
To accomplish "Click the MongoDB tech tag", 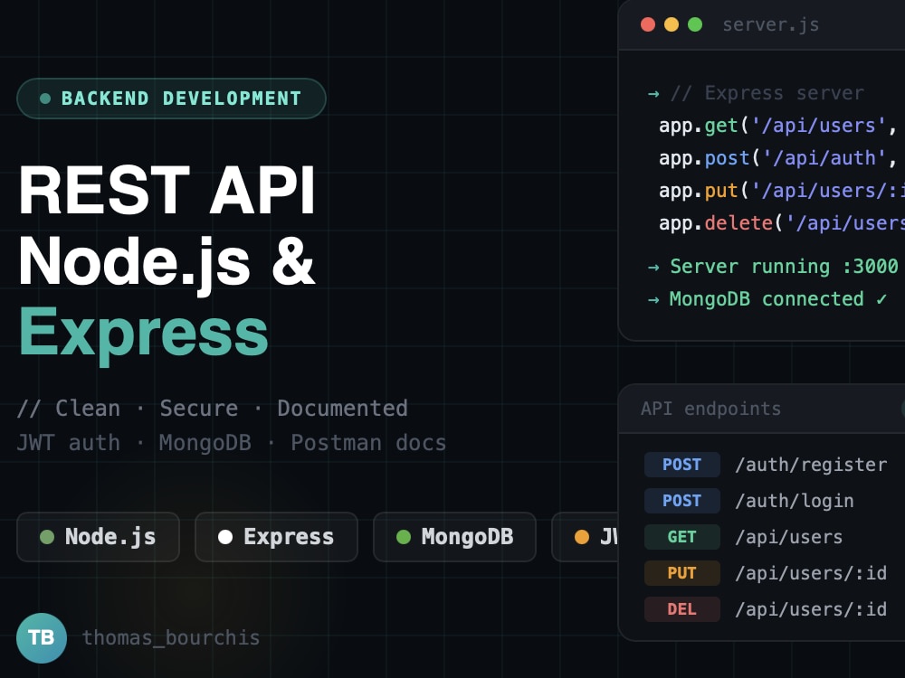I will [x=455, y=537].
